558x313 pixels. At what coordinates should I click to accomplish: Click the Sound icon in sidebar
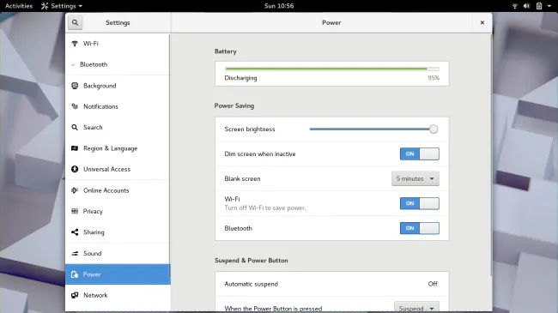[75, 253]
